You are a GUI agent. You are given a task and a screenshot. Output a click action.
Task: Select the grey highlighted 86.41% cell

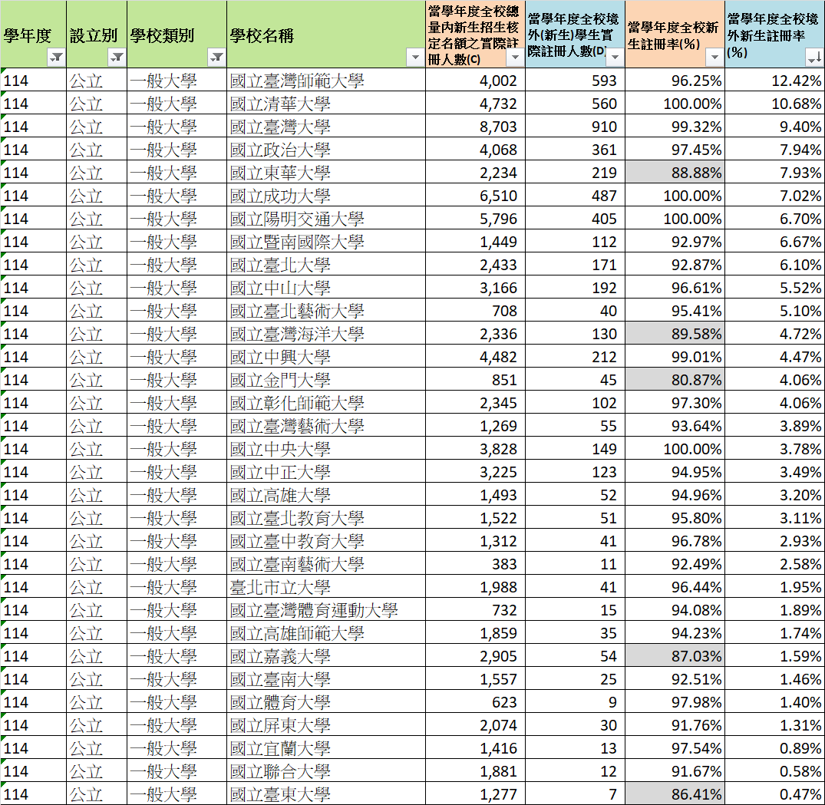[675, 794]
